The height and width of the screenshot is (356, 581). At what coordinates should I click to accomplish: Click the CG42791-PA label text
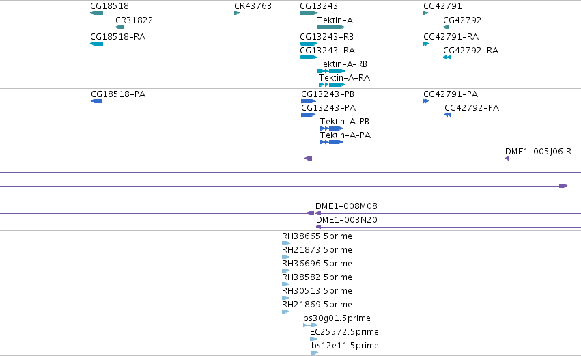[451, 94]
